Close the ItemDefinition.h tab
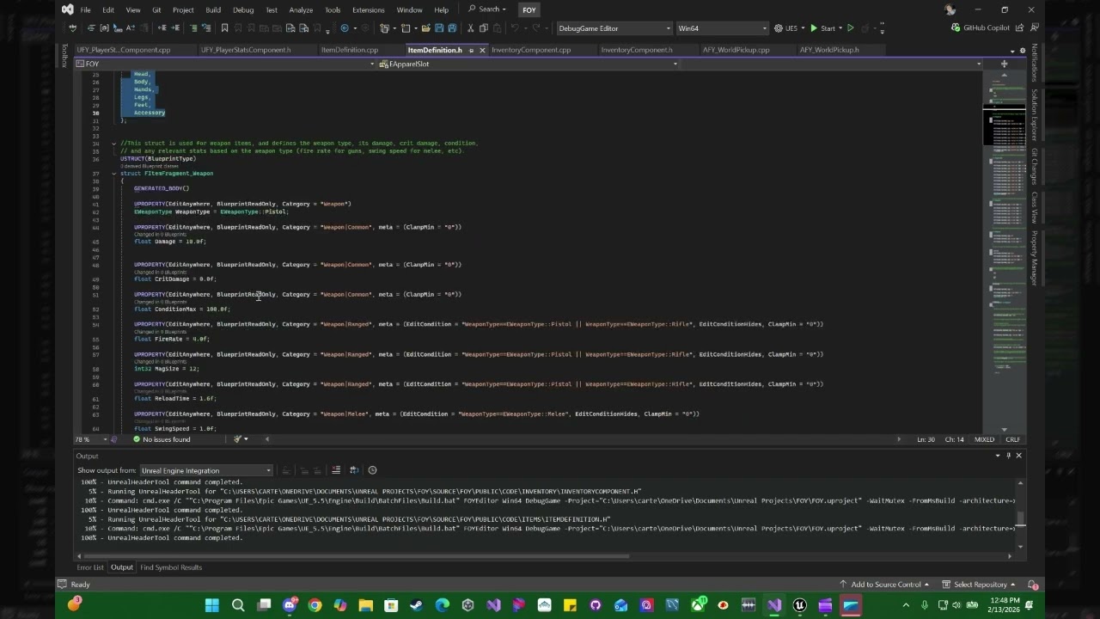1100x619 pixels. point(482,50)
